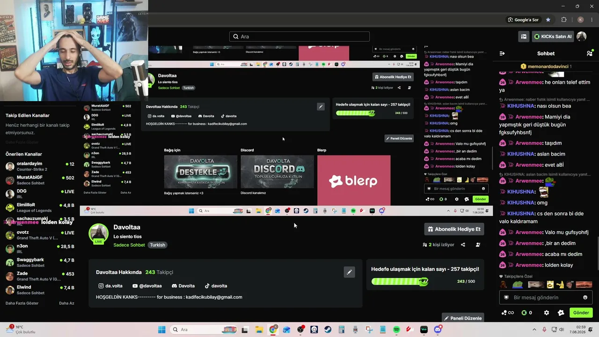Open the user options icon next to share
This screenshot has height=337, width=599.
(x=478, y=244)
